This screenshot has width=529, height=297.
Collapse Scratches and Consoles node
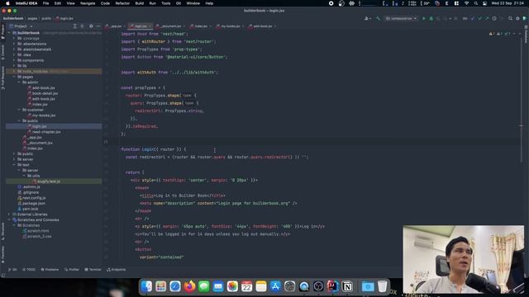9,220
